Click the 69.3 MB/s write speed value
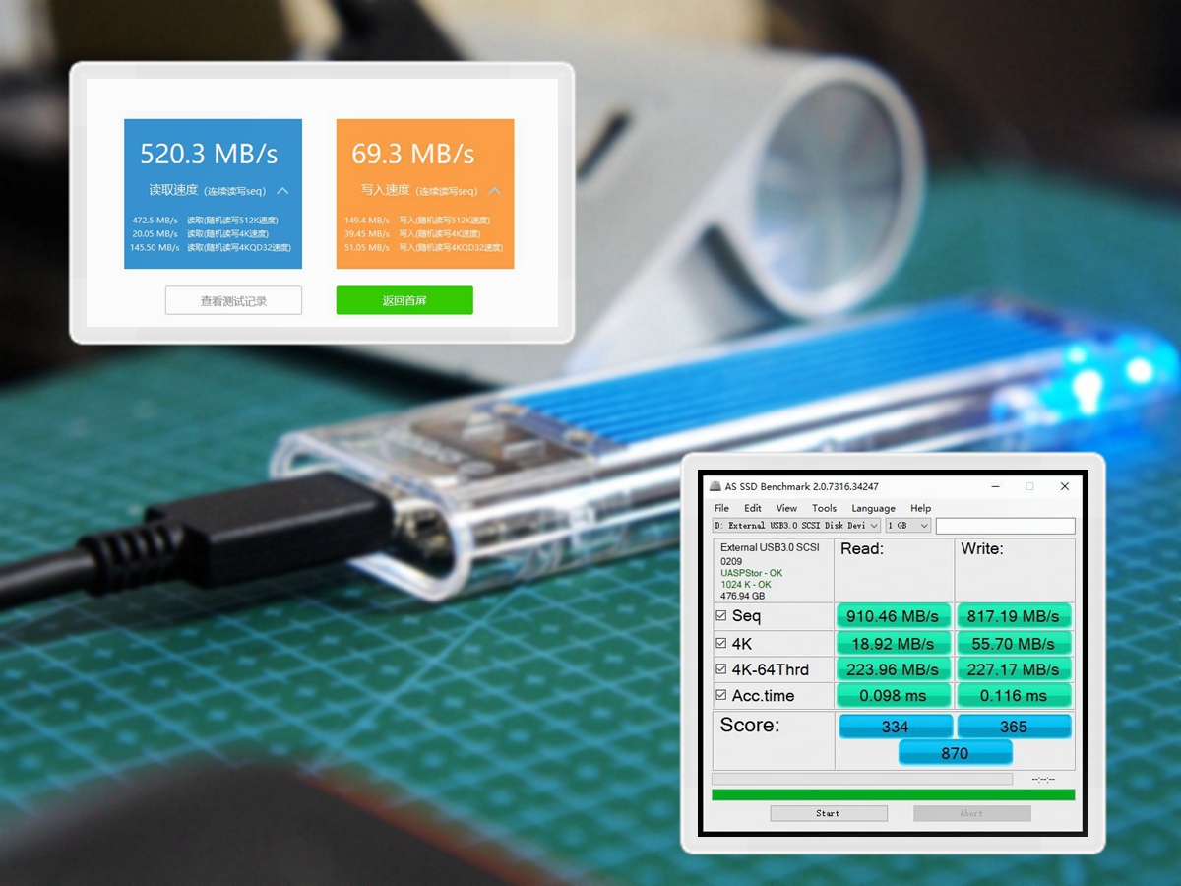The height and width of the screenshot is (886, 1181). point(413,154)
